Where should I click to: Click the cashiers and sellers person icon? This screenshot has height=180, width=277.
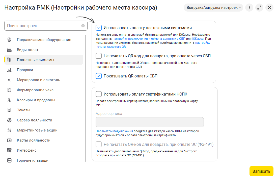(x=9, y=100)
